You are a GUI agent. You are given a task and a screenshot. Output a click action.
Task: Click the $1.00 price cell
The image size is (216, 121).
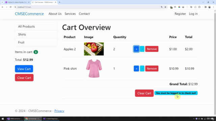173,49
